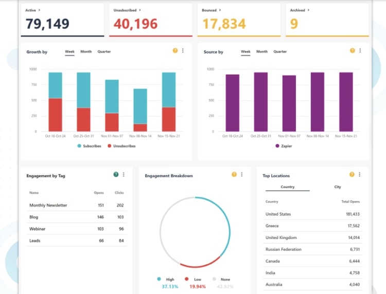386x294 pixels.
Task: Click Oct 25-Oct 31 bar in Source chart
Action: [x=261, y=102]
